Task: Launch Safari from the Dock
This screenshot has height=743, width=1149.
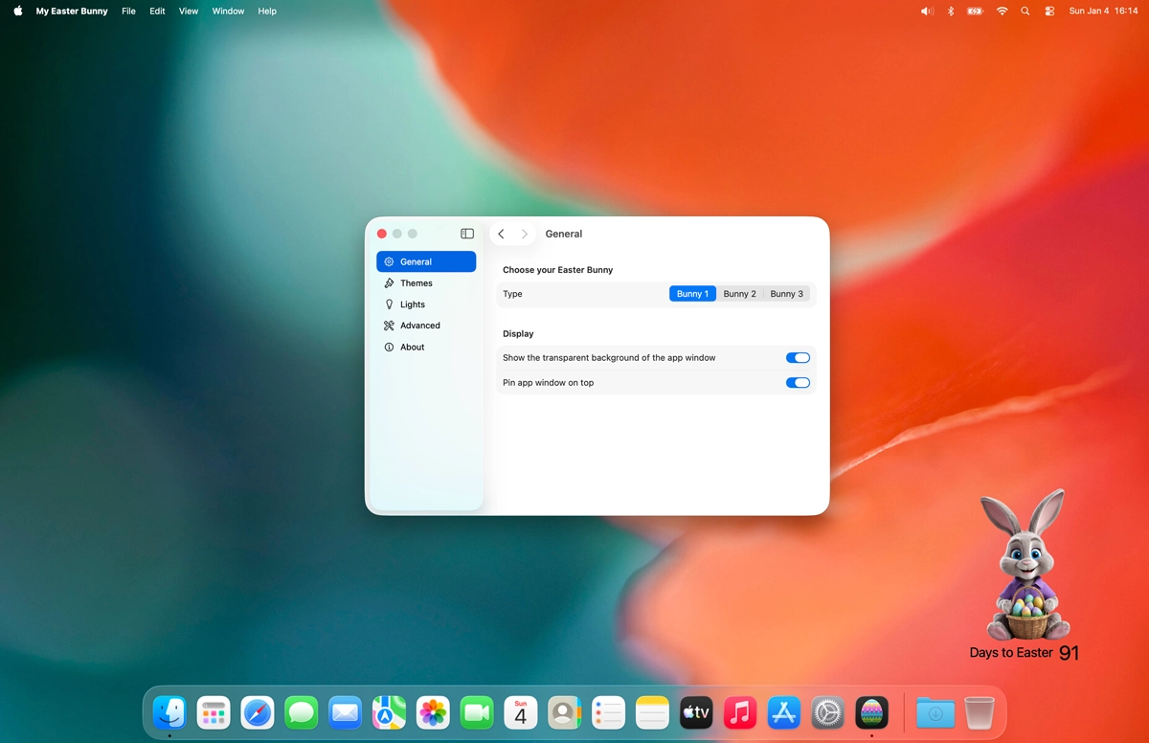Action: click(258, 712)
